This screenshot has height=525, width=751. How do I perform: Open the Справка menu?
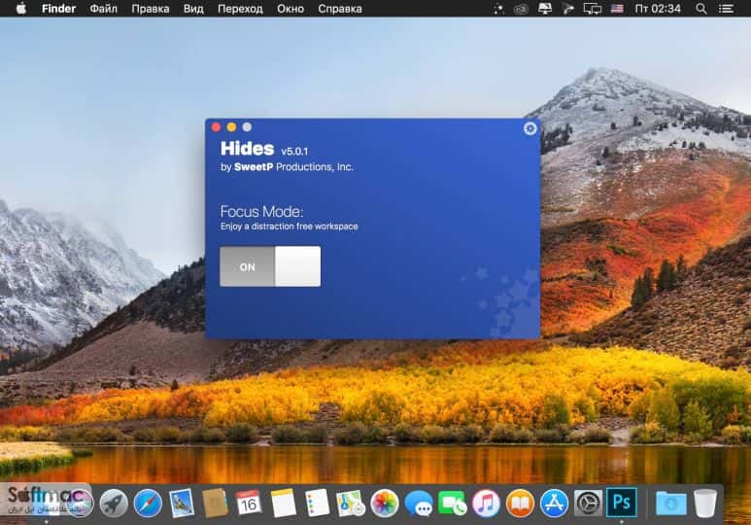(x=340, y=9)
